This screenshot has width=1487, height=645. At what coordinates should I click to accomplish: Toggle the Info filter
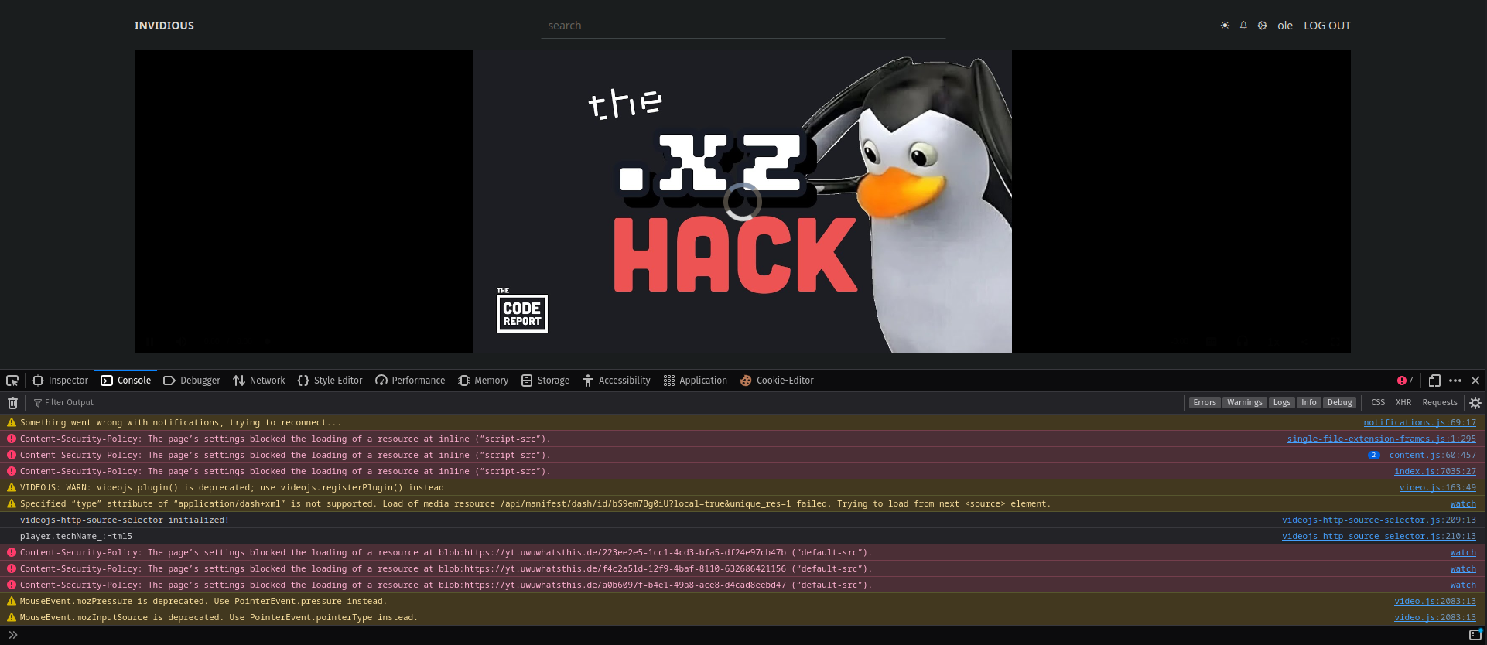(1308, 402)
